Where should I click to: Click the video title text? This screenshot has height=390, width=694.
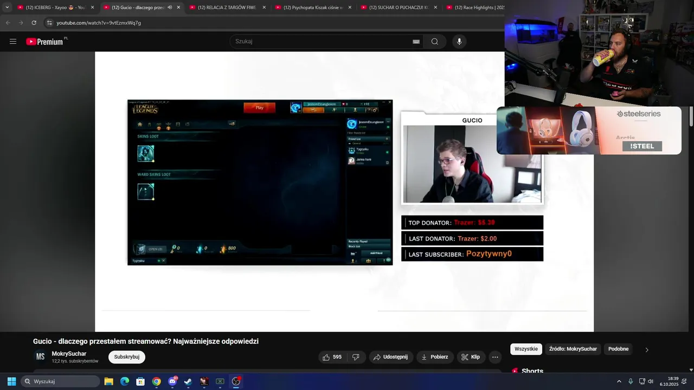tap(146, 341)
